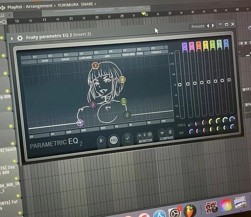Click the HQ high quality button
The image size is (251, 217).
point(113,141)
